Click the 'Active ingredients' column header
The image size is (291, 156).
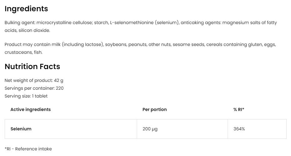(31, 109)
